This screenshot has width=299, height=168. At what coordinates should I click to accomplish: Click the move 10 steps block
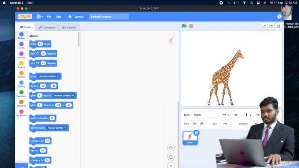40,44
